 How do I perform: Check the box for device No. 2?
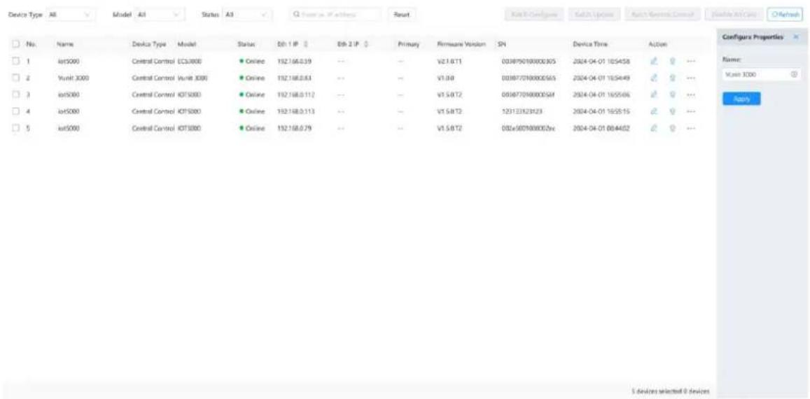[15, 78]
